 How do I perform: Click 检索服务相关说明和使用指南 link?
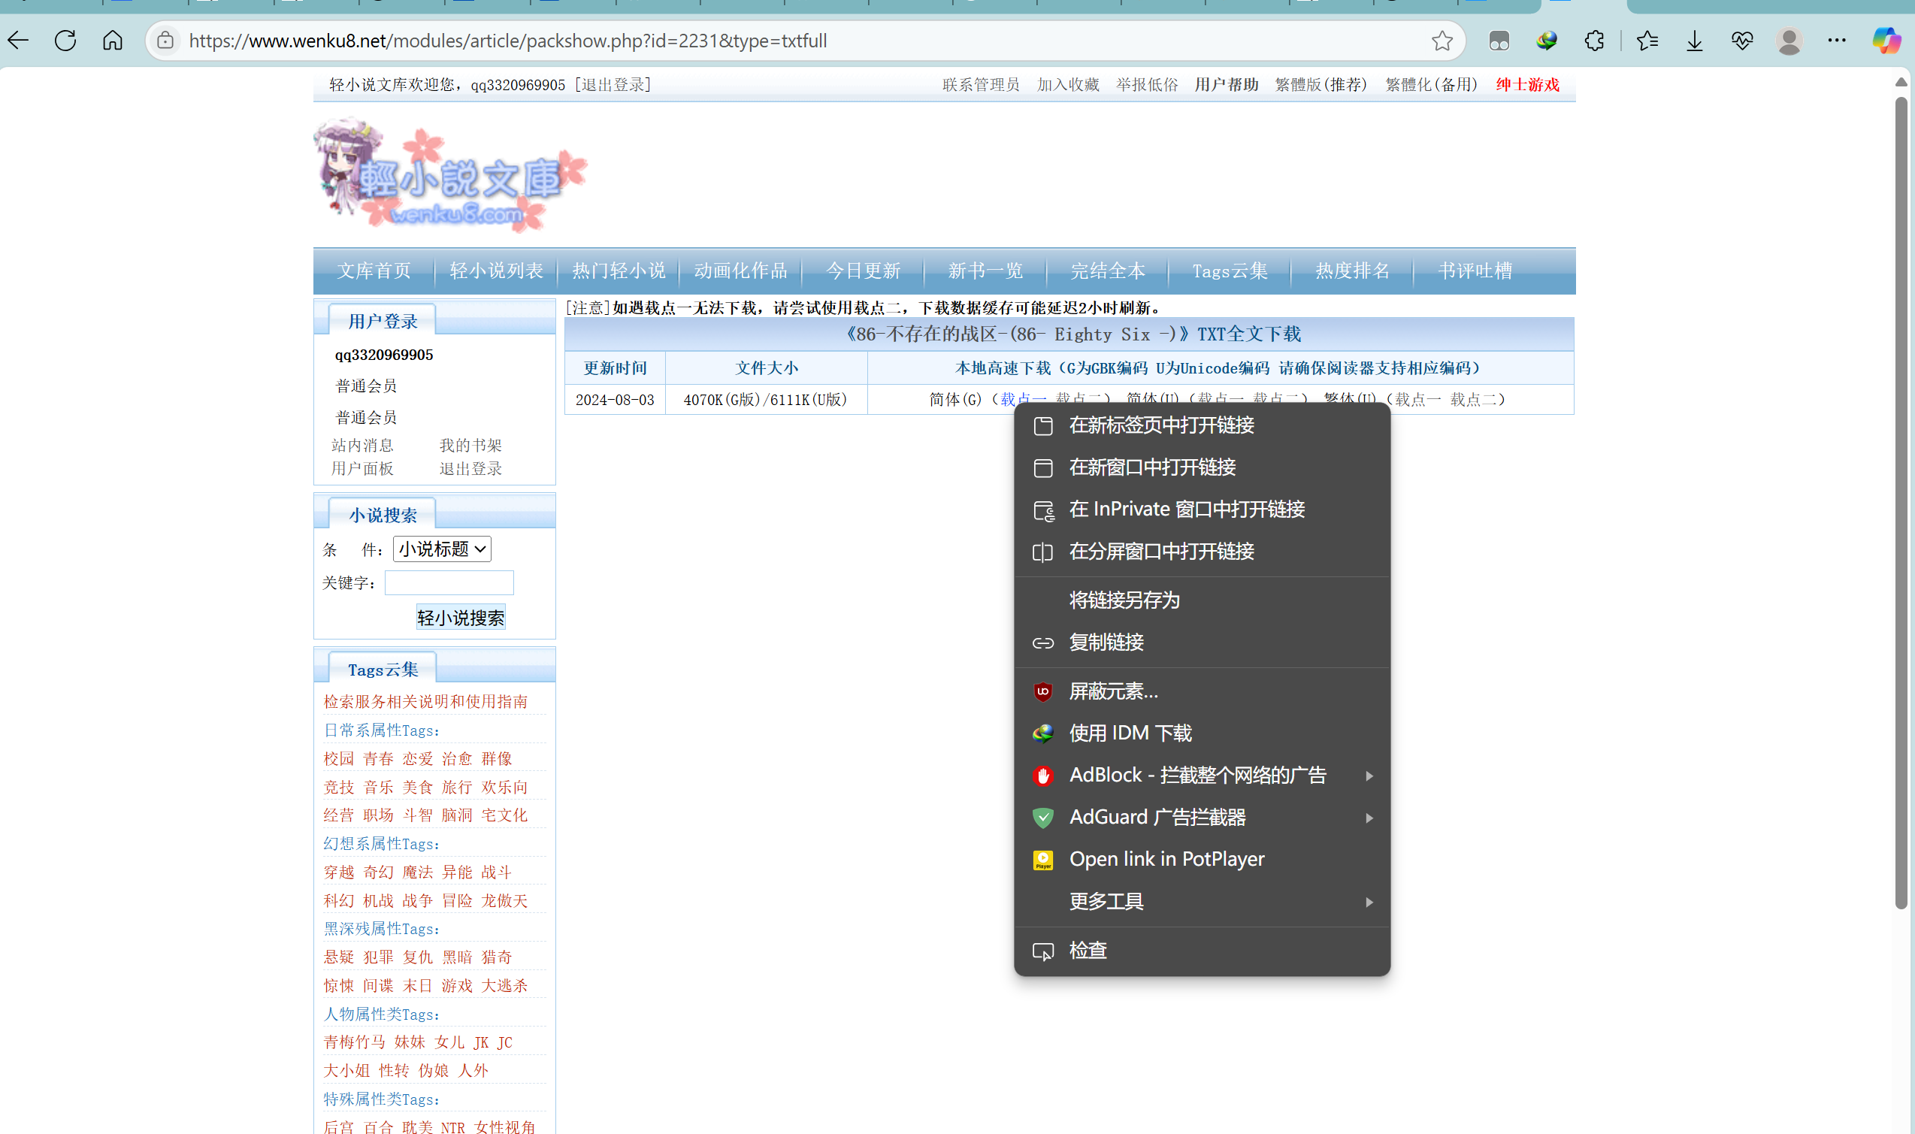425,700
